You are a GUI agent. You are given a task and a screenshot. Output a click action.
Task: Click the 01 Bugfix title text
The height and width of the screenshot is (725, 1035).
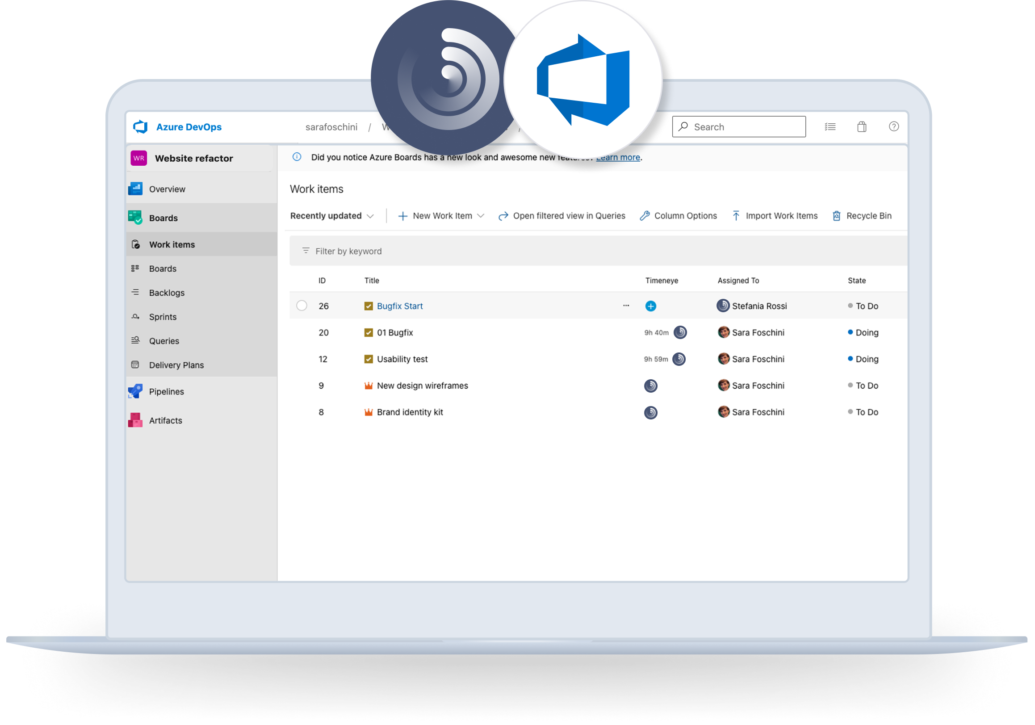click(x=394, y=333)
